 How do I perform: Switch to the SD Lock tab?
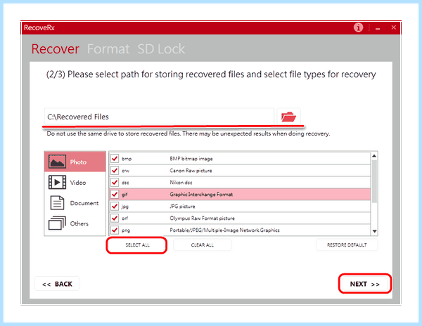[x=161, y=49]
